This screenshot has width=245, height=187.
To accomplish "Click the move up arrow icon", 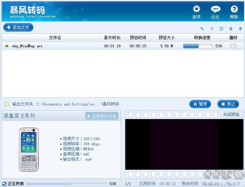I will coord(231,29).
